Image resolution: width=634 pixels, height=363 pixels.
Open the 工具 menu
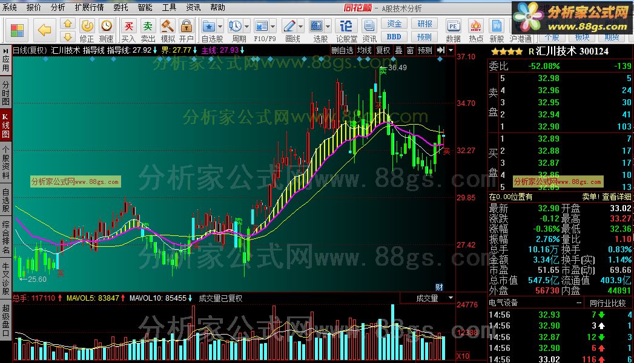pos(168,7)
